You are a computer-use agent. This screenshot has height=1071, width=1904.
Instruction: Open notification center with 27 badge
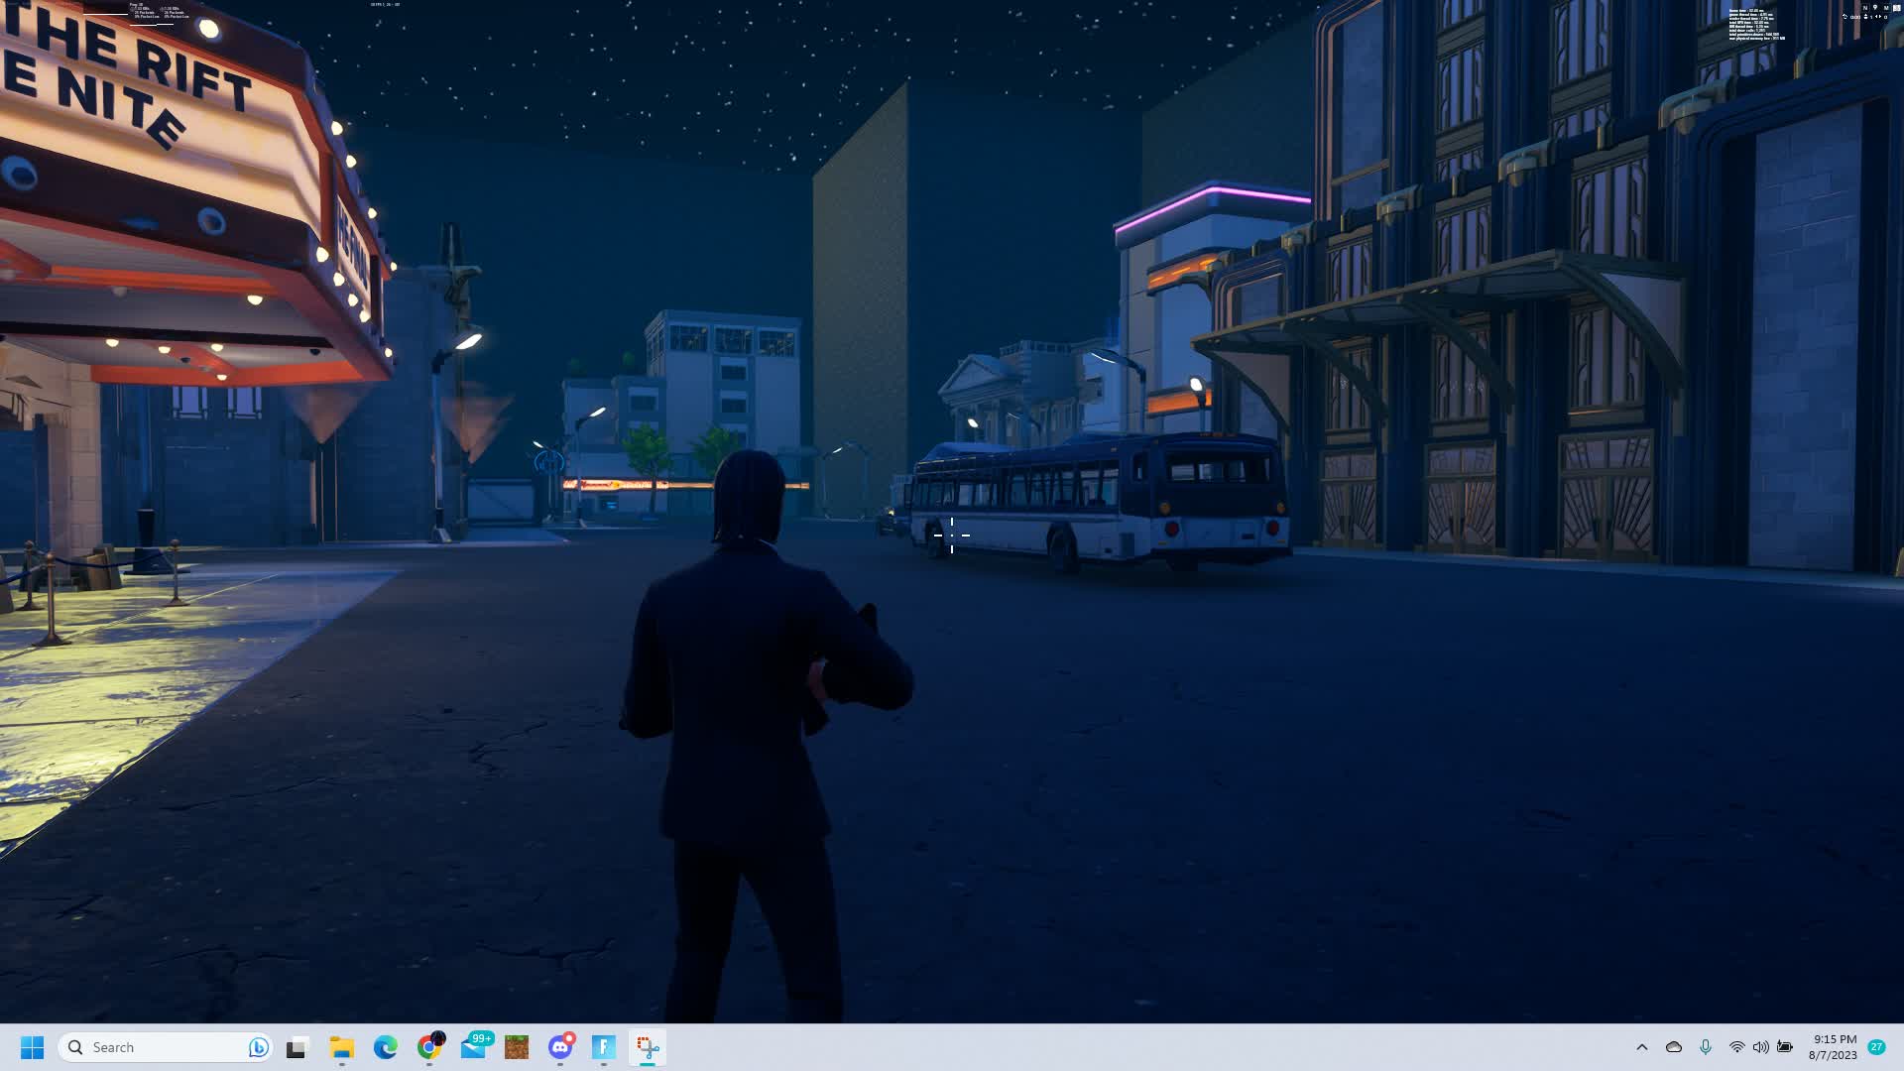coord(1876,1047)
